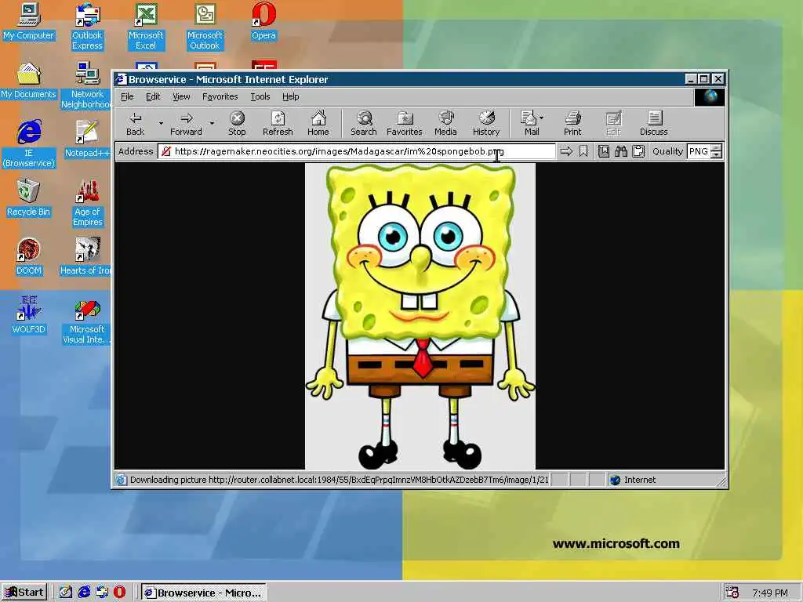Increase Quality with the up stepper arrow
This screenshot has width=803, height=602.
coord(717,148)
